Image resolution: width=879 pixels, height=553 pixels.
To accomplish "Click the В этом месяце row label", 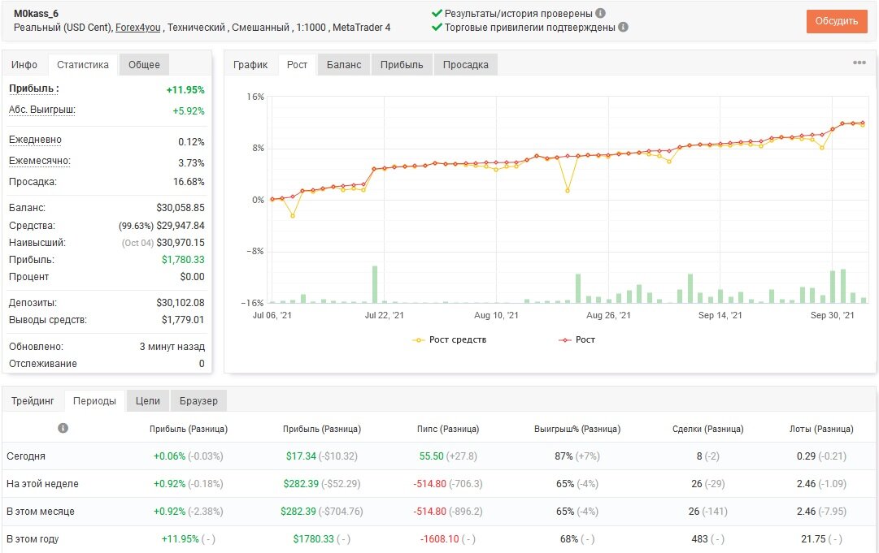I will [41, 512].
